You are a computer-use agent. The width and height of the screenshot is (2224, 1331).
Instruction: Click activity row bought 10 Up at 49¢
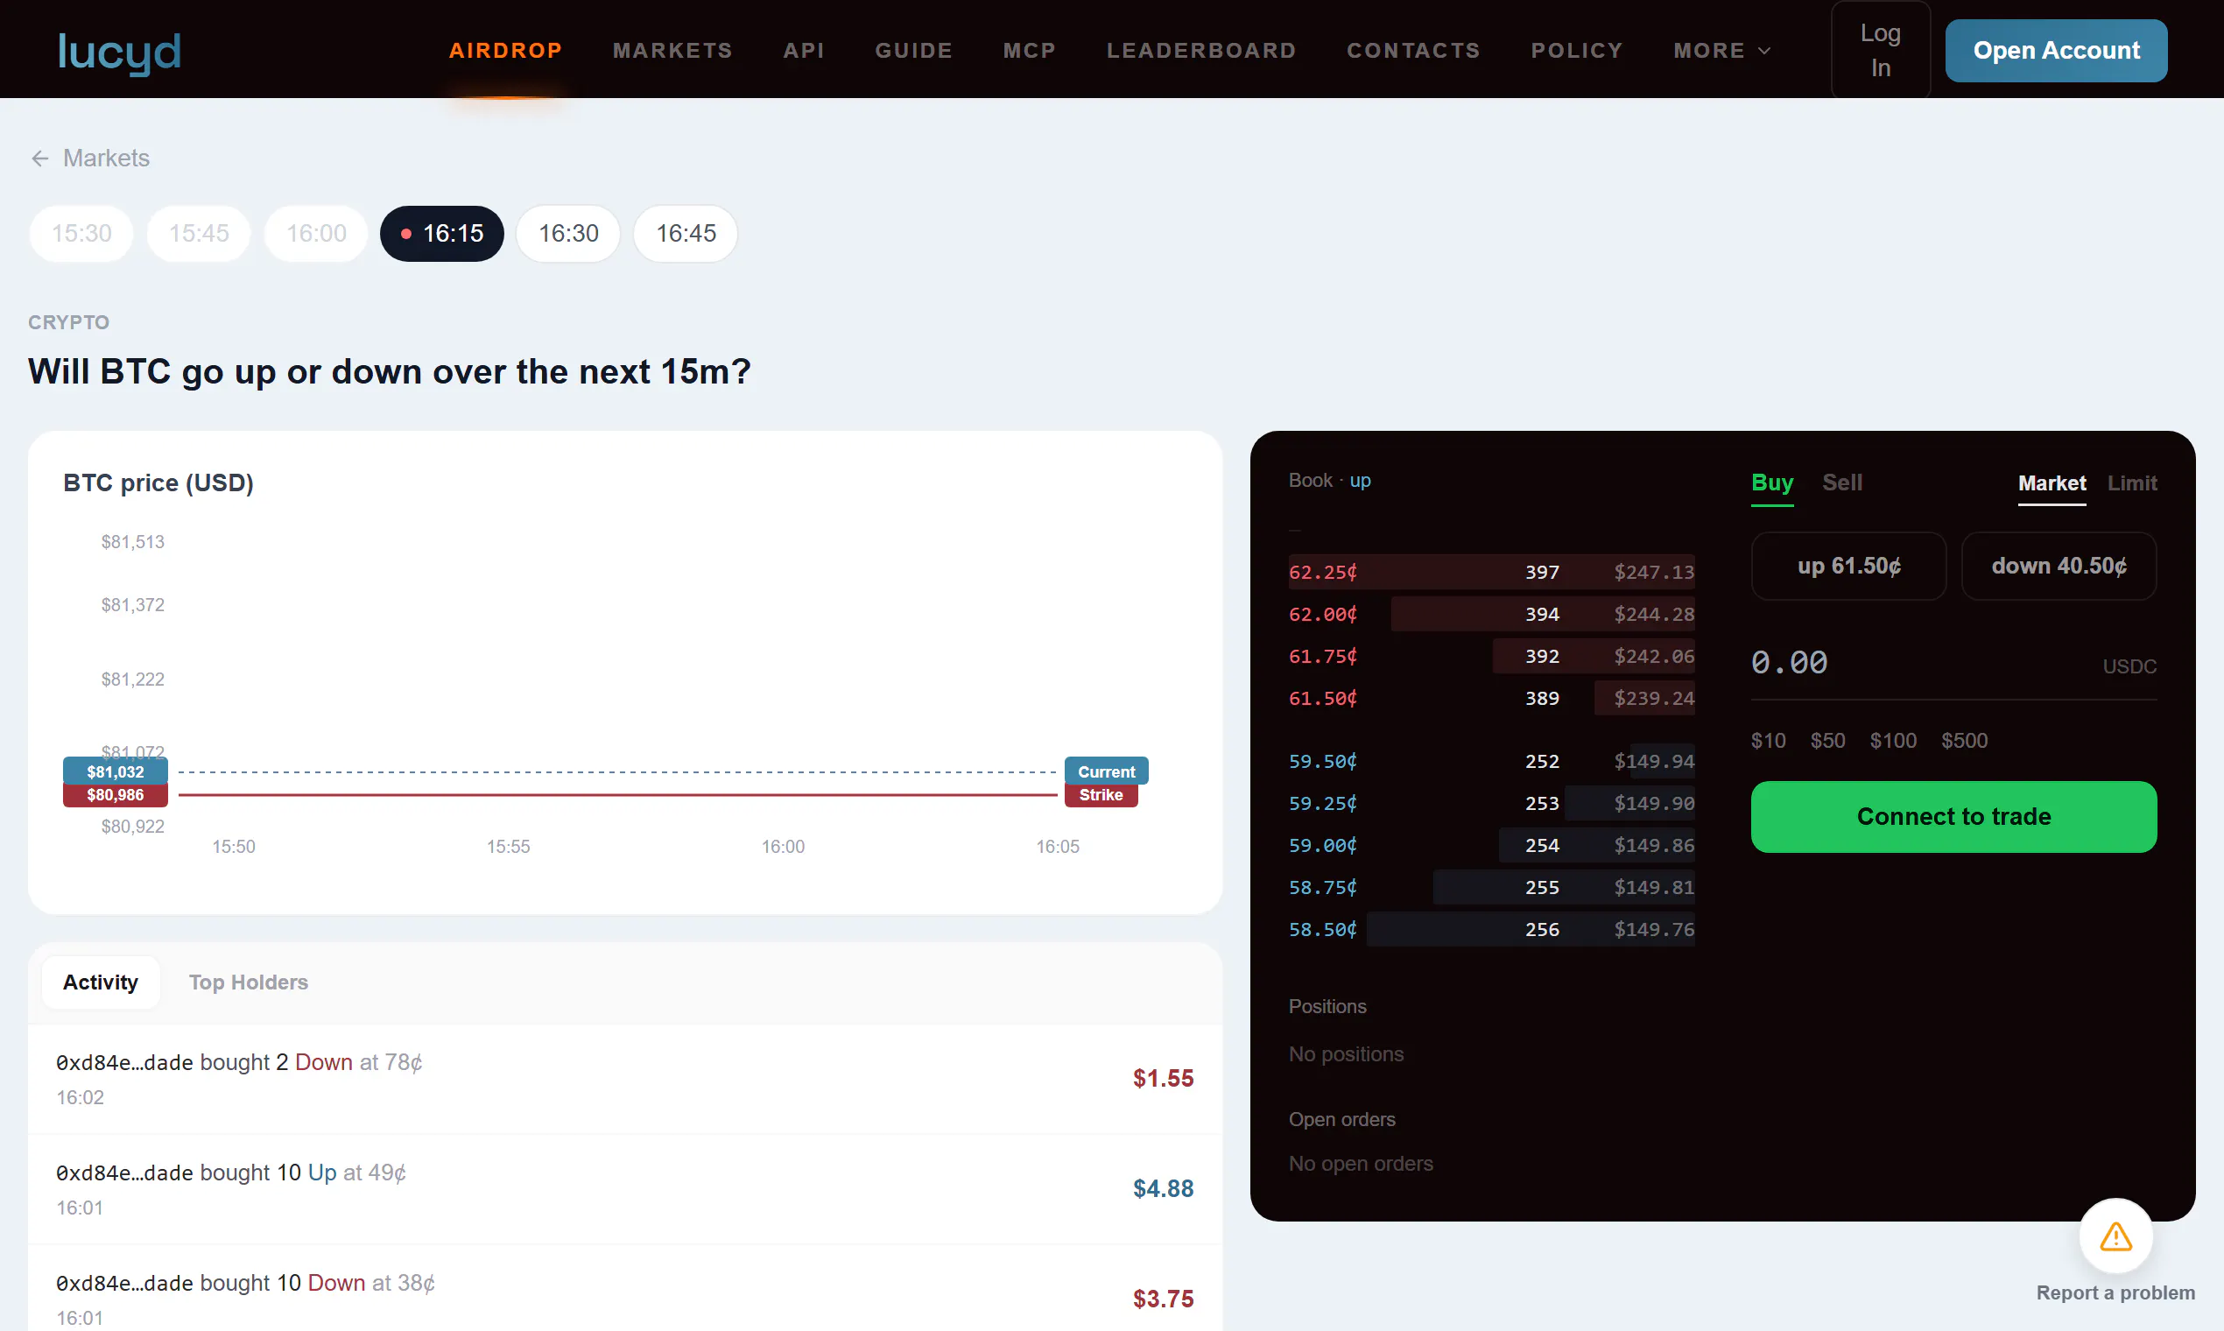[625, 1189]
